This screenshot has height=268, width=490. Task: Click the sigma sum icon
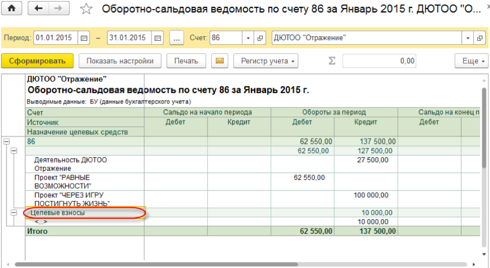pos(332,61)
